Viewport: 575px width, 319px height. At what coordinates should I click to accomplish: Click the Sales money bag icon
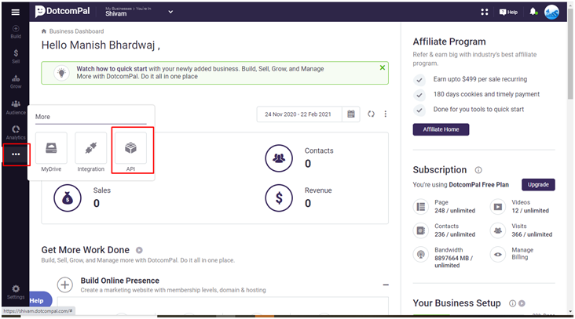pyautogui.click(x=68, y=198)
